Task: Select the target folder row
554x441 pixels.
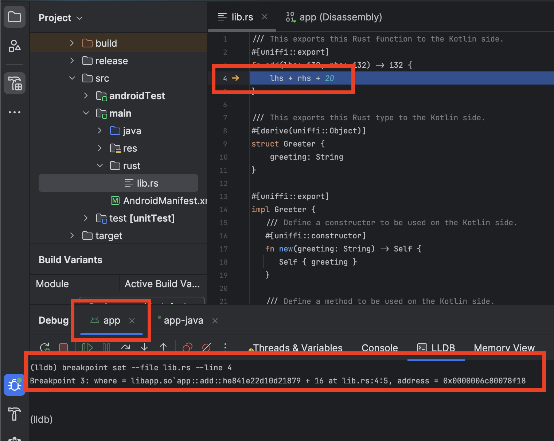Action: 118,235
